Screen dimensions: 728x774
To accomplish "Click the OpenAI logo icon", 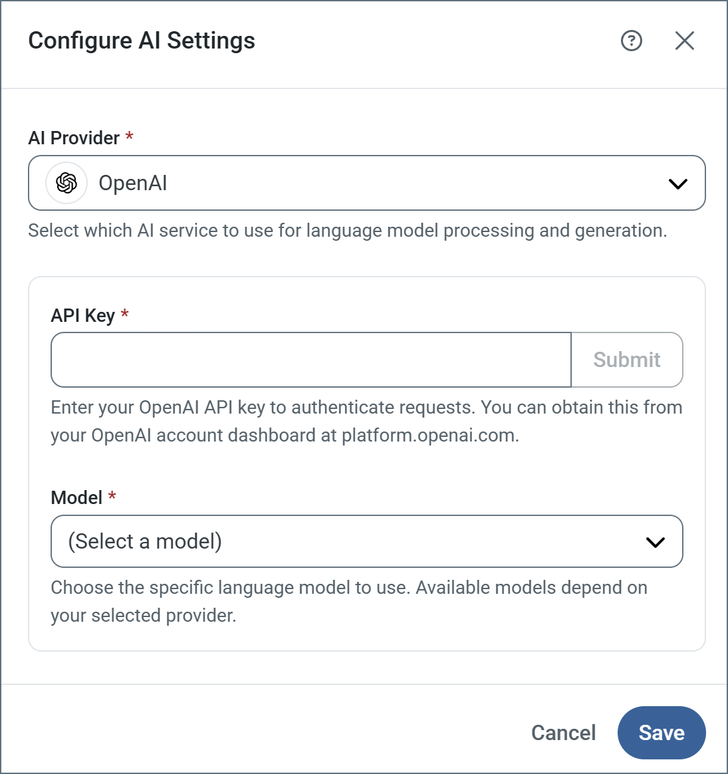I will pyautogui.click(x=66, y=183).
